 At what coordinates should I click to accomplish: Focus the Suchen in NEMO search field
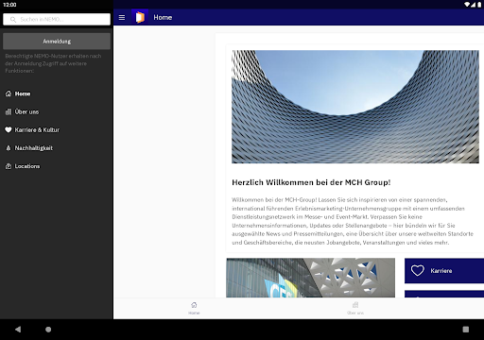point(57,19)
